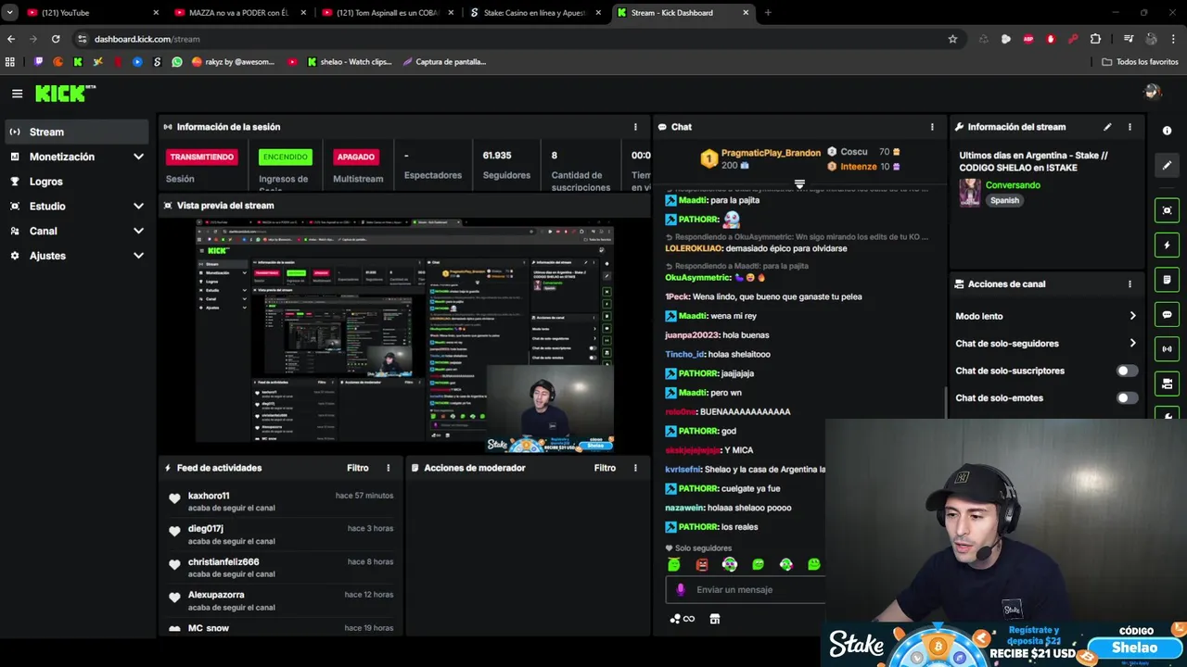
Task: Open the channel points icon below chat
Action: (x=682, y=619)
